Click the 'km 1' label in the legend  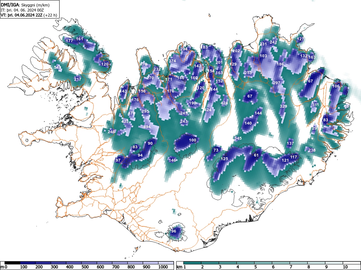(x=182, y=267)
